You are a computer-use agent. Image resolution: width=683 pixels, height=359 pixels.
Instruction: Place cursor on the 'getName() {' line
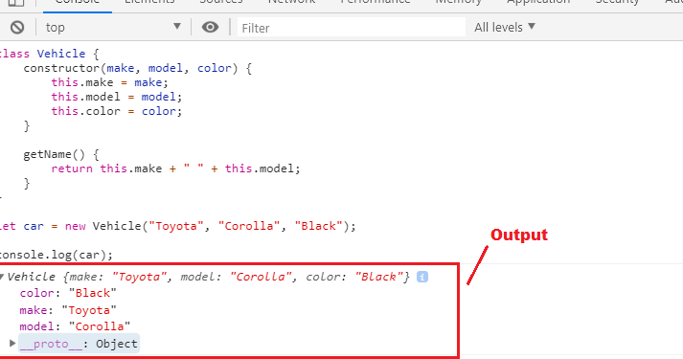(61, 154)
